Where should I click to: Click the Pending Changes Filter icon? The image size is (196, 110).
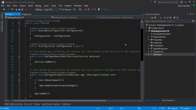160,18
